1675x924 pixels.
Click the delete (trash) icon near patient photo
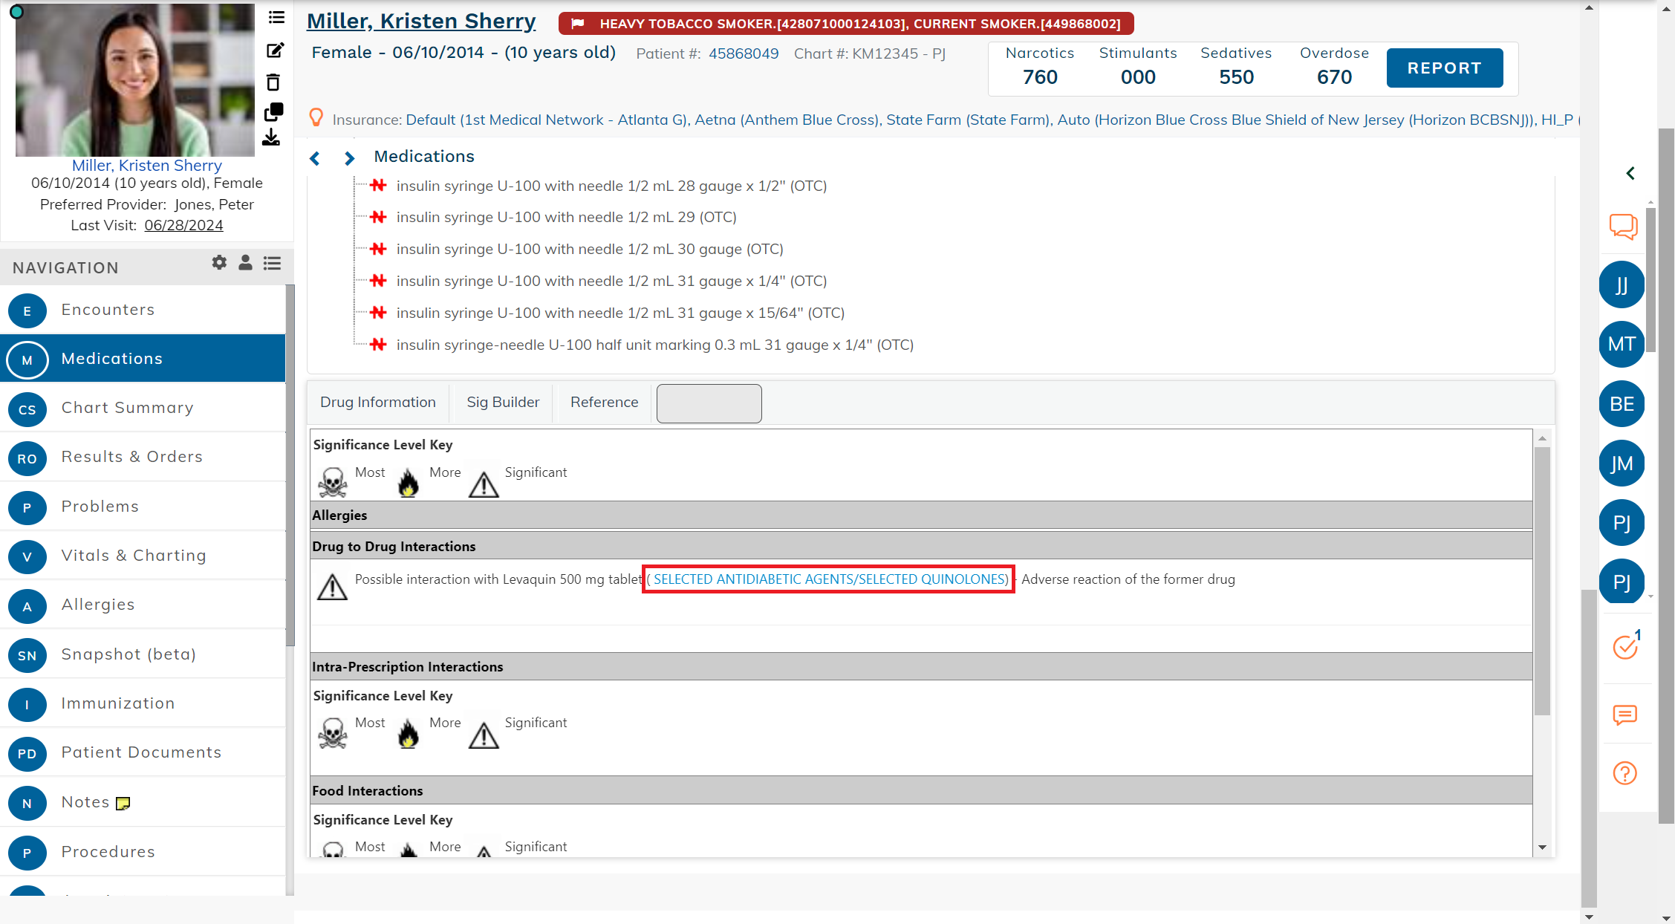point(275,82)
